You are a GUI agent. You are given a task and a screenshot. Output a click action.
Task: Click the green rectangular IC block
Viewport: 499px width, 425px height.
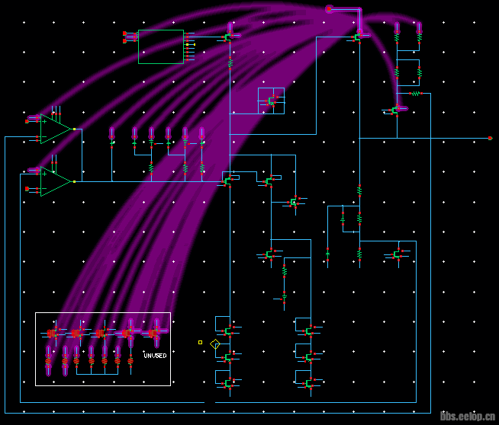click(161, 46)
